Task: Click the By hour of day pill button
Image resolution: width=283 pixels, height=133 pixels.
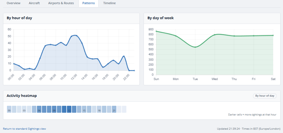Action: (265, 96)
